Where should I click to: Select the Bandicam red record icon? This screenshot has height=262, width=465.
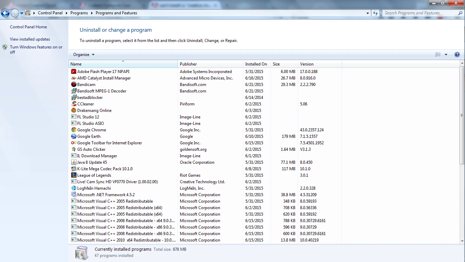74,85
